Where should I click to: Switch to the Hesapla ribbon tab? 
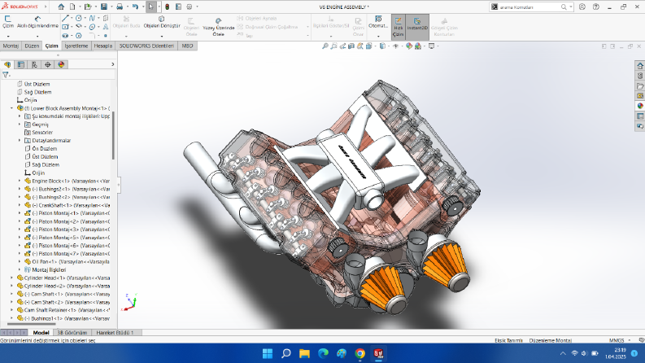pyautogui.click(x=102, y=46)
